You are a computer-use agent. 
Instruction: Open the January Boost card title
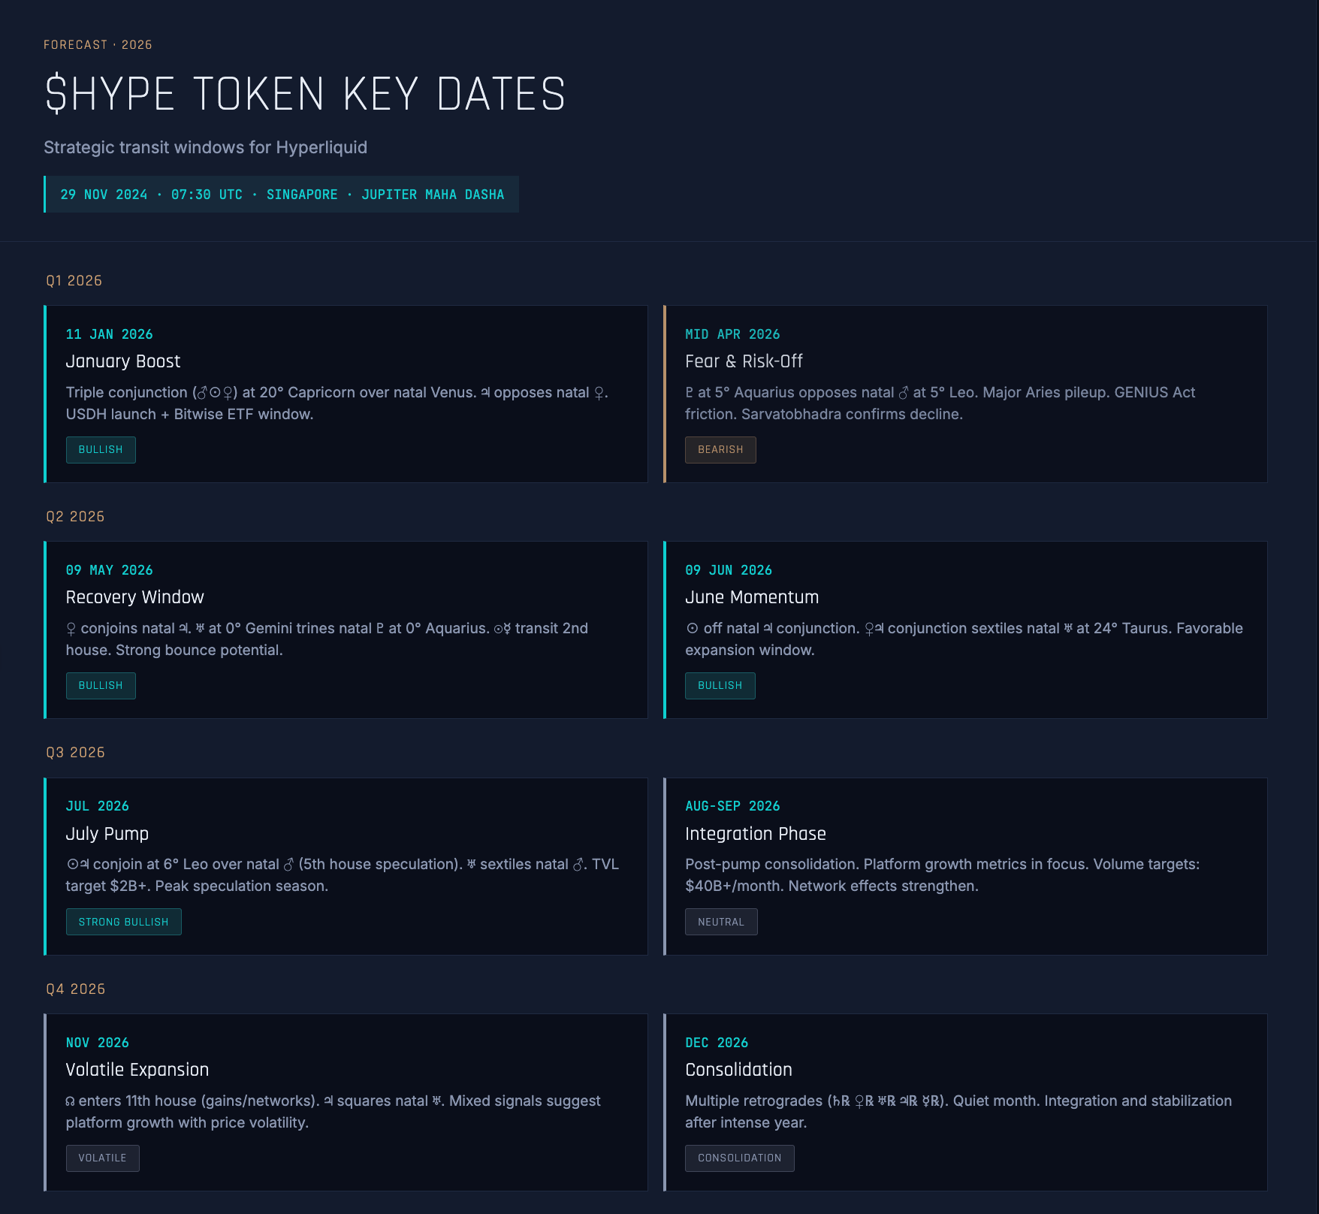(123, 361)
